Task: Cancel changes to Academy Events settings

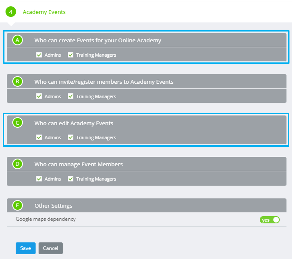Action: (51, 248)
